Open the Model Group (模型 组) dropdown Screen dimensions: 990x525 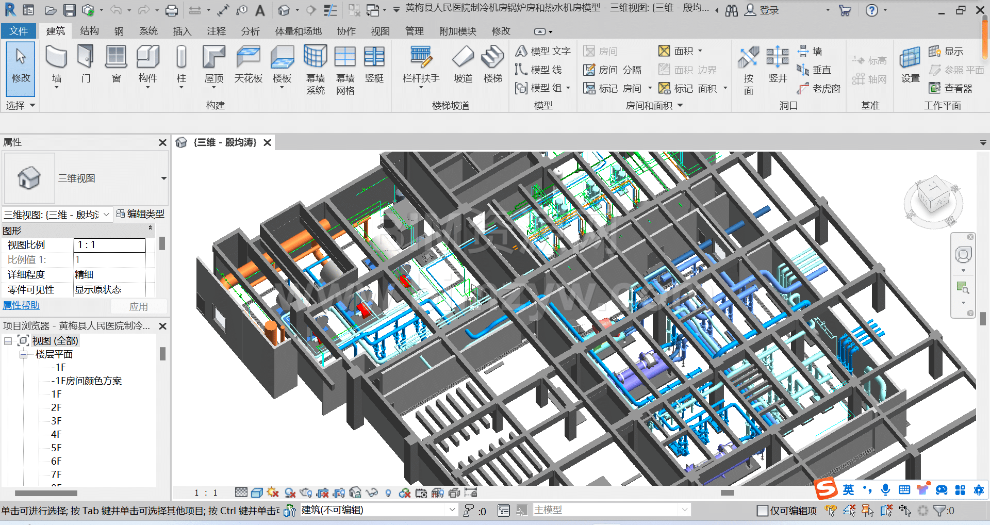click(x=568, y=88)
